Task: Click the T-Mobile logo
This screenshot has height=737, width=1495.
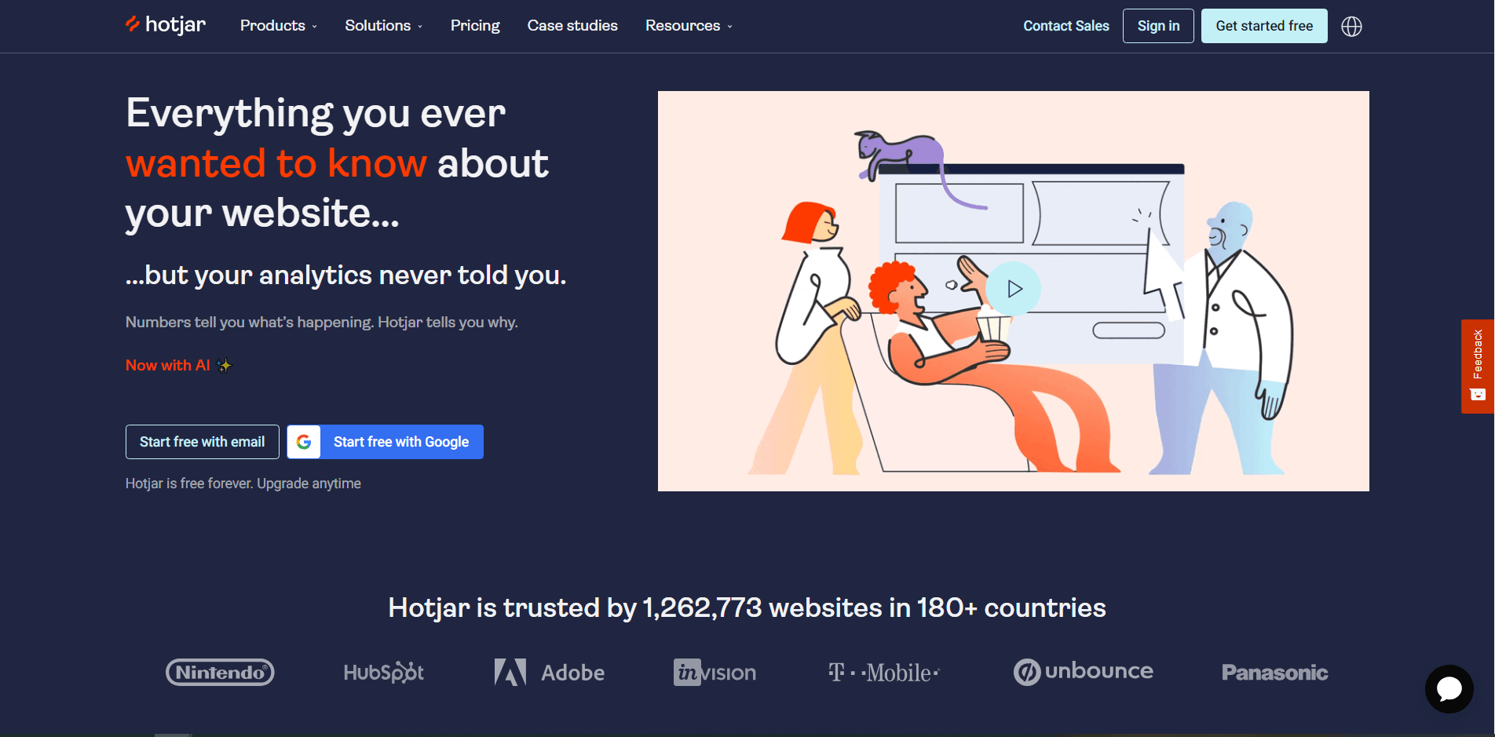Action: click(884, 673)
